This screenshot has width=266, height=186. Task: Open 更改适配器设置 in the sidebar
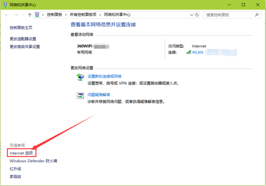point(23,39)
